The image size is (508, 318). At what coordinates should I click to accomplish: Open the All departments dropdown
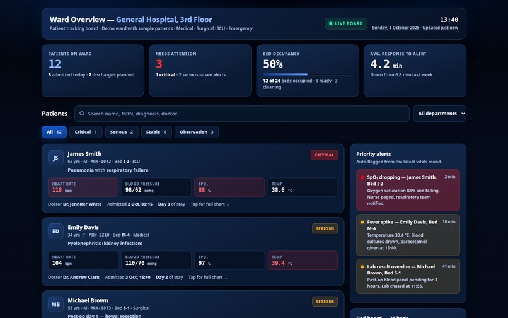(x=439, y=114)
